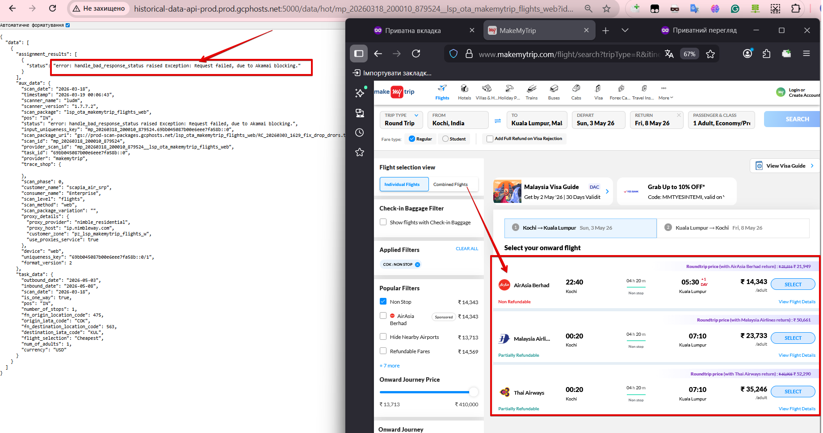Check Show flights with Check-in Baggage

coord(383,222)
